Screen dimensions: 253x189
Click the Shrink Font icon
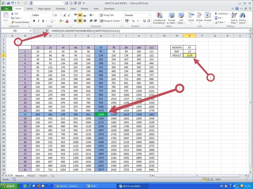tap(69, 15)
